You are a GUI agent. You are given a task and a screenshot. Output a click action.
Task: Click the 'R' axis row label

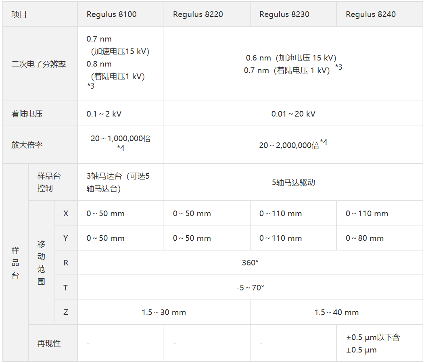pyautogui.click(x=66, y=263)
